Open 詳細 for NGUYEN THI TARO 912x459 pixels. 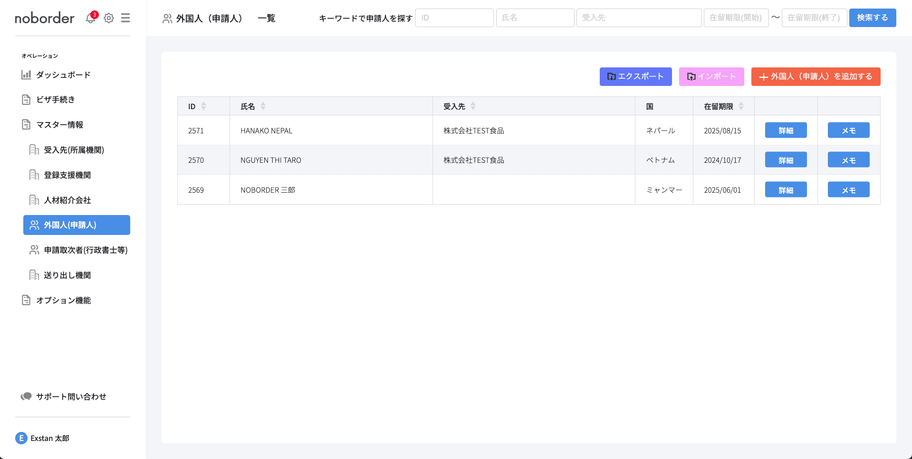[x=786, y=160]
